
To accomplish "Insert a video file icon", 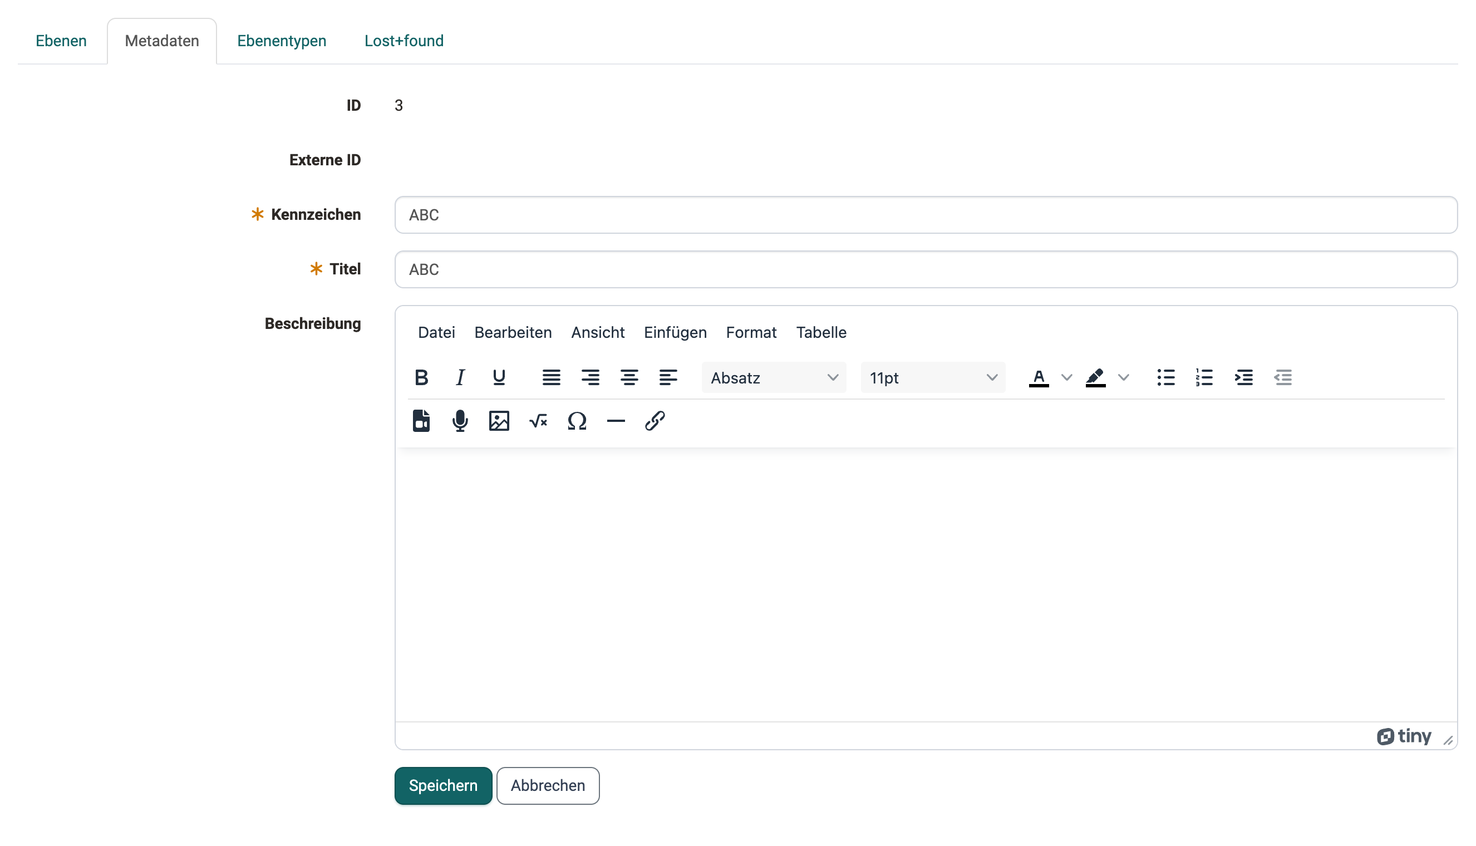I will [421, 421].
